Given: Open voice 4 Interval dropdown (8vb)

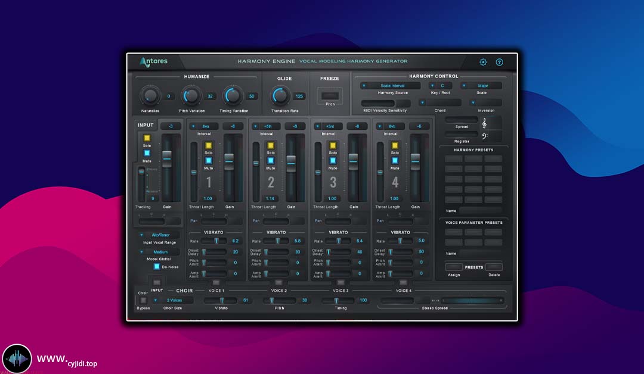Looking at the screenshot, I should point(390,126).
